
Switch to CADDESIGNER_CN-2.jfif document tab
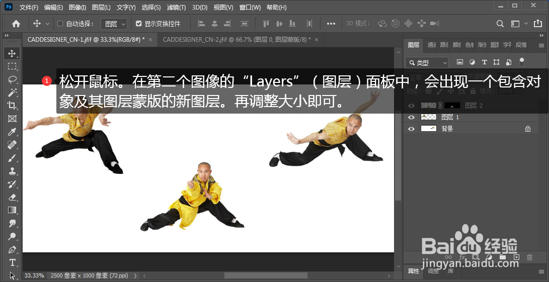coord(237,40)
